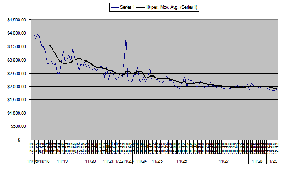This screenshot has width=283, height=170.
Task: Click the black line key beside Mov. Avg.
Action: tap(143, 8)
